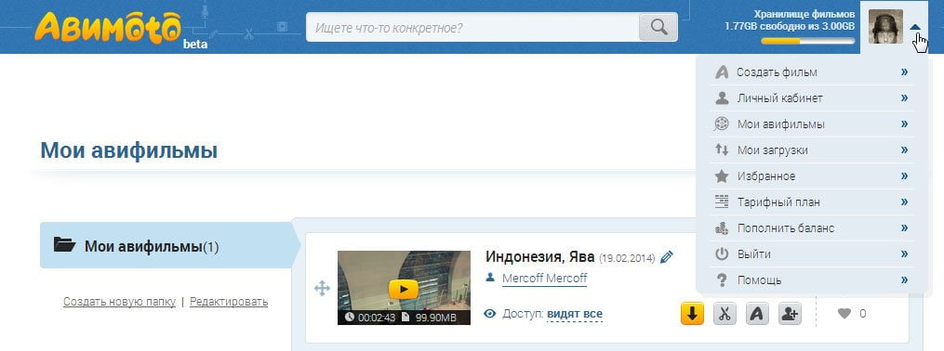Image resolution: width=944 pixels, height=351 pixels.
Task: Click the move handle cross-arrows icon
Action: tap(322, 289)
